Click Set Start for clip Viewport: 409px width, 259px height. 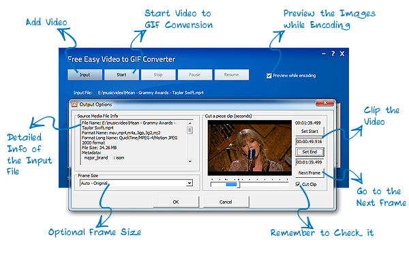click(309, 131)
